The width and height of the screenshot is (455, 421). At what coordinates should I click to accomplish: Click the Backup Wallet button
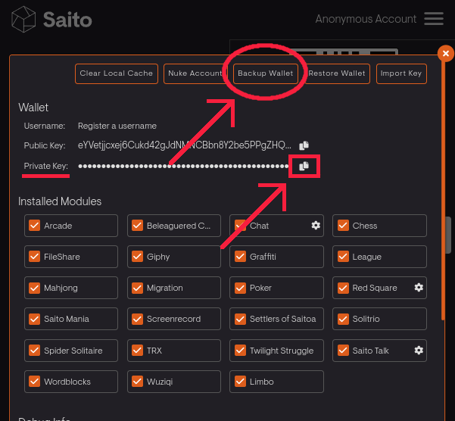coord(266,73)
